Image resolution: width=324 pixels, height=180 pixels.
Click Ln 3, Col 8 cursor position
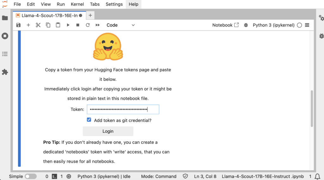click(x=205, y=177)
